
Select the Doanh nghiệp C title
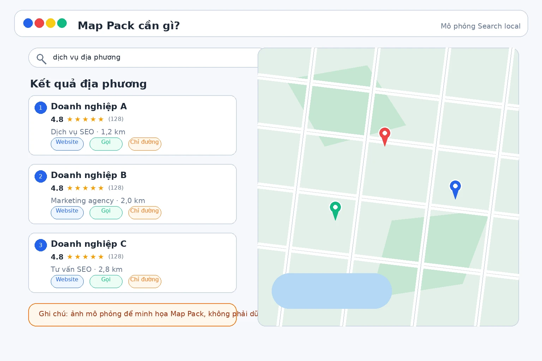click(x=89, y=244)
